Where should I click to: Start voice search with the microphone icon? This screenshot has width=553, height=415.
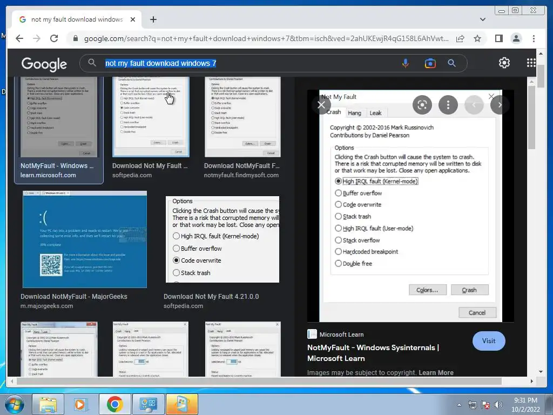click(x=406, y=63)
